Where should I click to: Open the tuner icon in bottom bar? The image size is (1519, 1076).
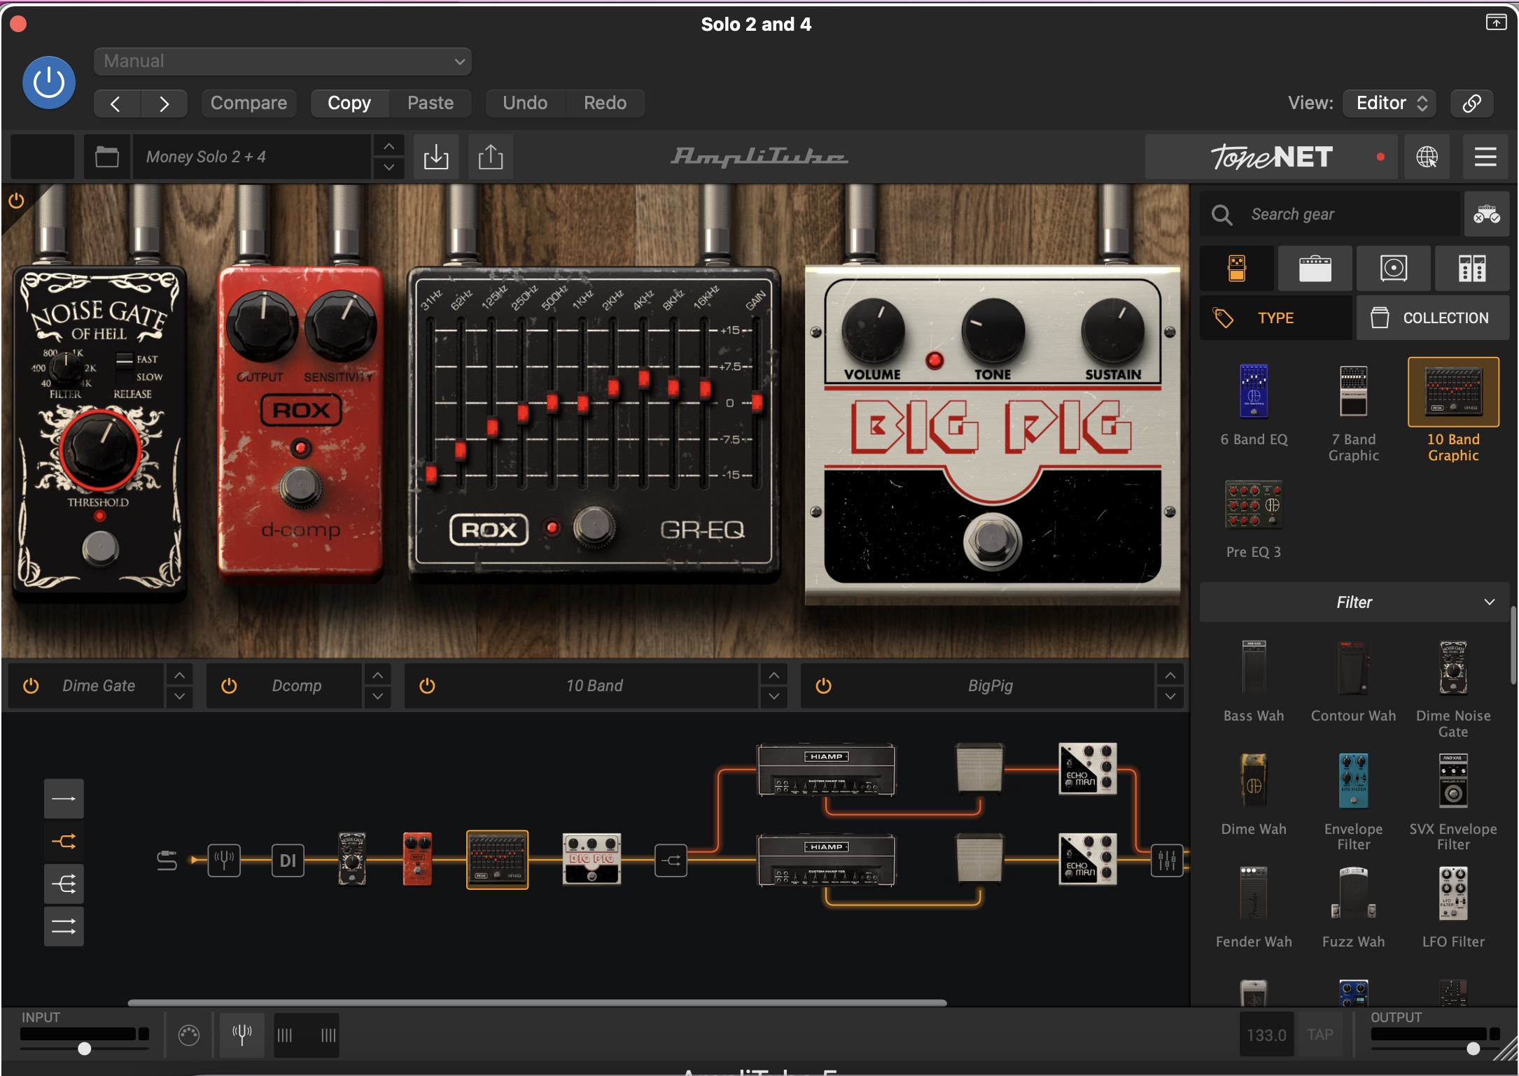pyautogui.click(x=241, y=1035)
